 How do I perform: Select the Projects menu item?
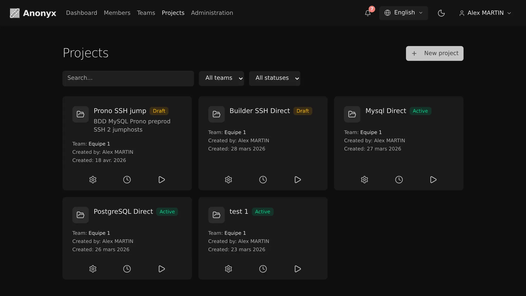click(x=173, y=13)
